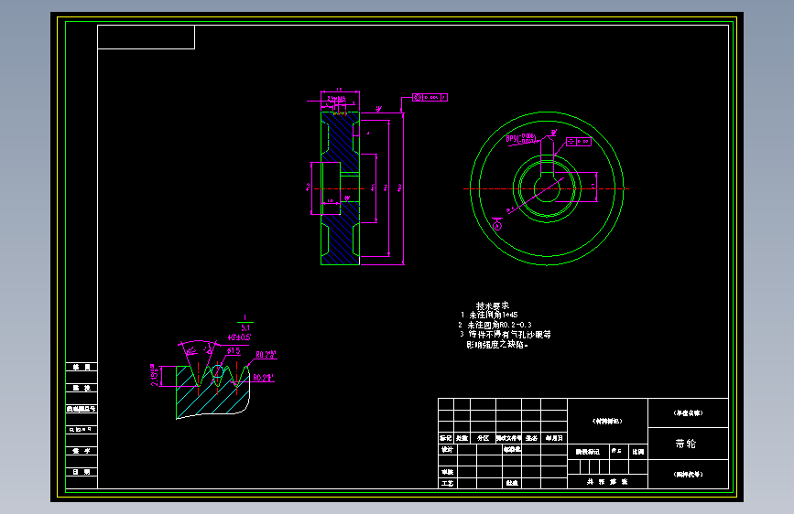
Task: Click the 比例 scale cell in the title block
Action: tap(638, 452)
